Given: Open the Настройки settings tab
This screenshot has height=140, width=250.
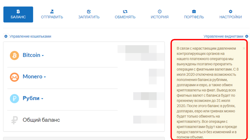Looking at the screenshot, I should click(x=231, y=14).
